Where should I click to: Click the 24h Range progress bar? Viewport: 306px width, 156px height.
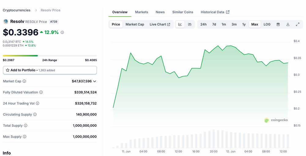pos(50,56)
